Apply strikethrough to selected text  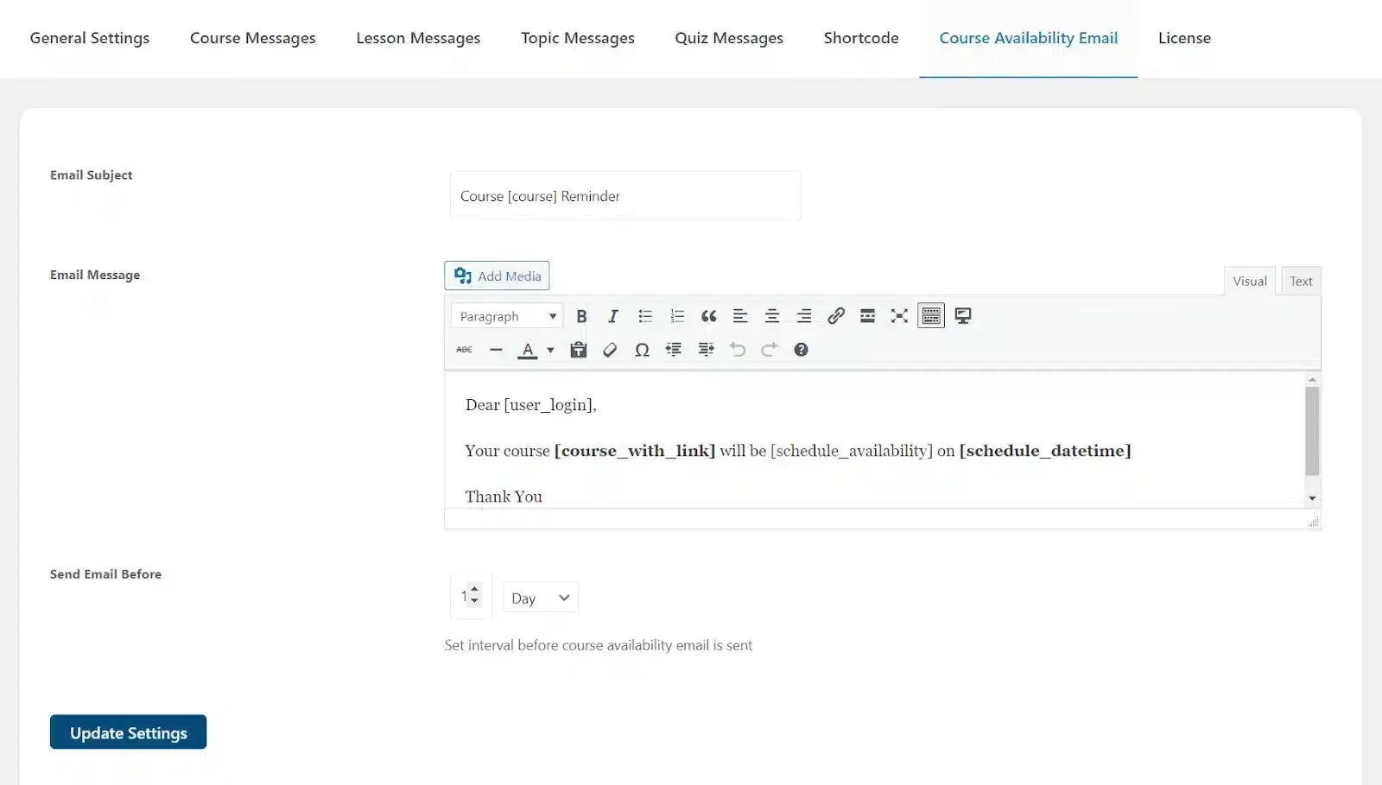click(x=465, y=350)
